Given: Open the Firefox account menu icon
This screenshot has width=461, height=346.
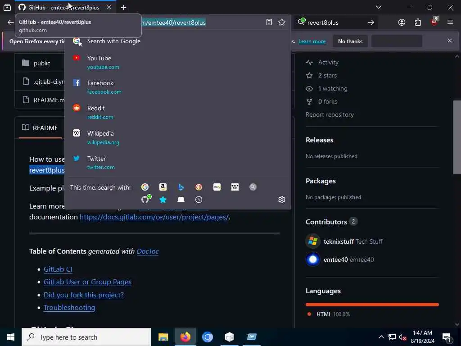Looking at the screenshot, I should click(x=402, y=23).
